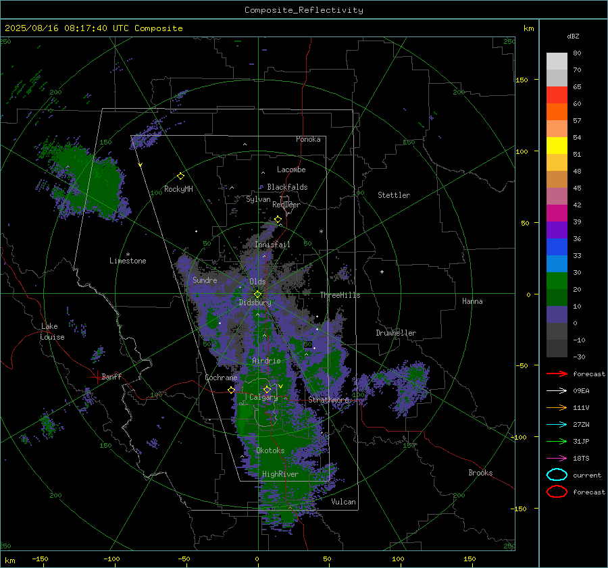Select the light gray top swatch in dBZ scale
608x568 pixels.
557,61
